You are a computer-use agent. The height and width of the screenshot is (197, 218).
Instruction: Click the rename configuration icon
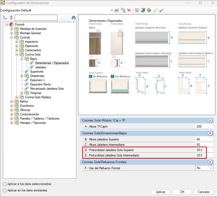pos(117,10)
